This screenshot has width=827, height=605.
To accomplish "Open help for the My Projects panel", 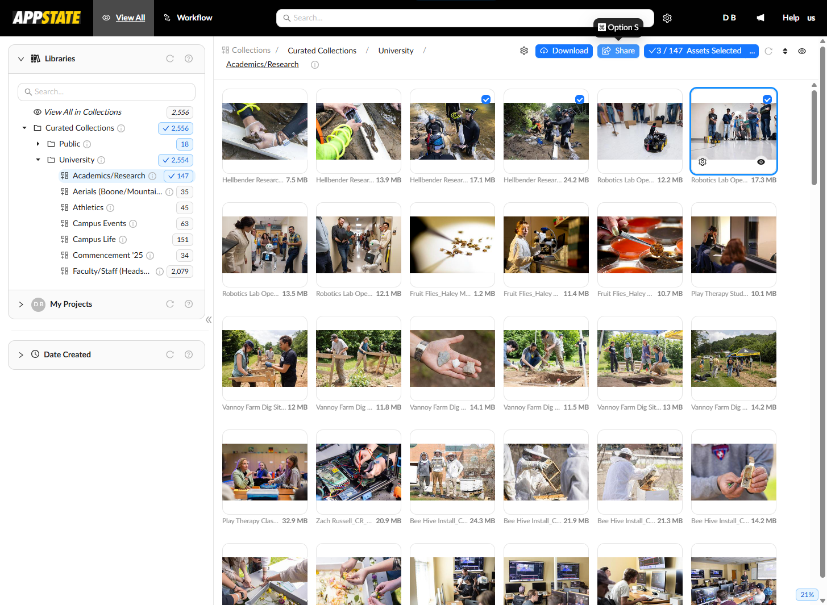I will pos(189,304).
